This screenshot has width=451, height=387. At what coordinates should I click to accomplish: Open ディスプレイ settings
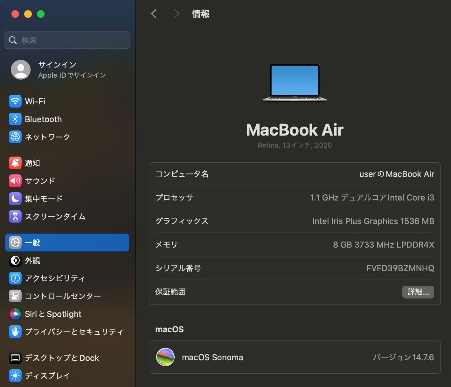click(x=67, y=376)
